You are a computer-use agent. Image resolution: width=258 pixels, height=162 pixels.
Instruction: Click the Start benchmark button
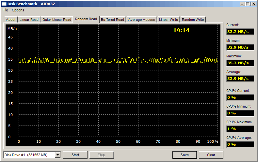point(75,155)
